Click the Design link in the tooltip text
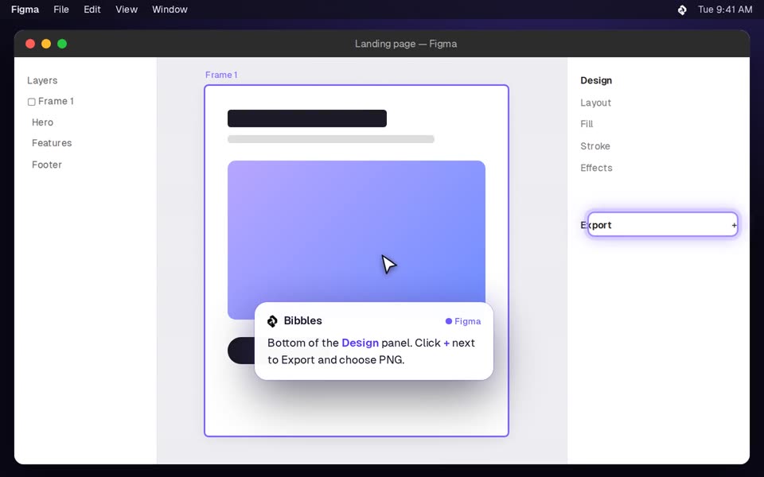764x477 pixels. coord(360,343)
